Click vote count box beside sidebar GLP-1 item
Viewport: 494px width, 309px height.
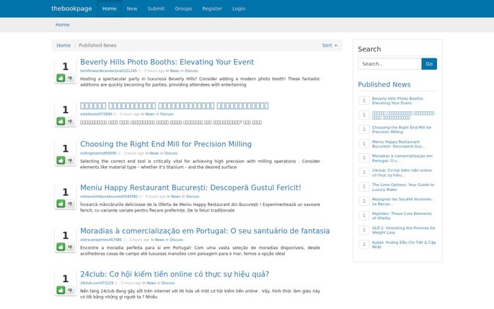(364, 230)
